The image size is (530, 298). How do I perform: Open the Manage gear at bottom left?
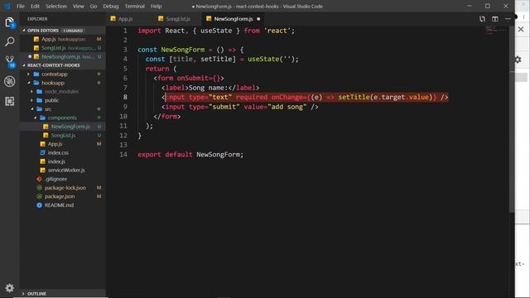[9, 288]
